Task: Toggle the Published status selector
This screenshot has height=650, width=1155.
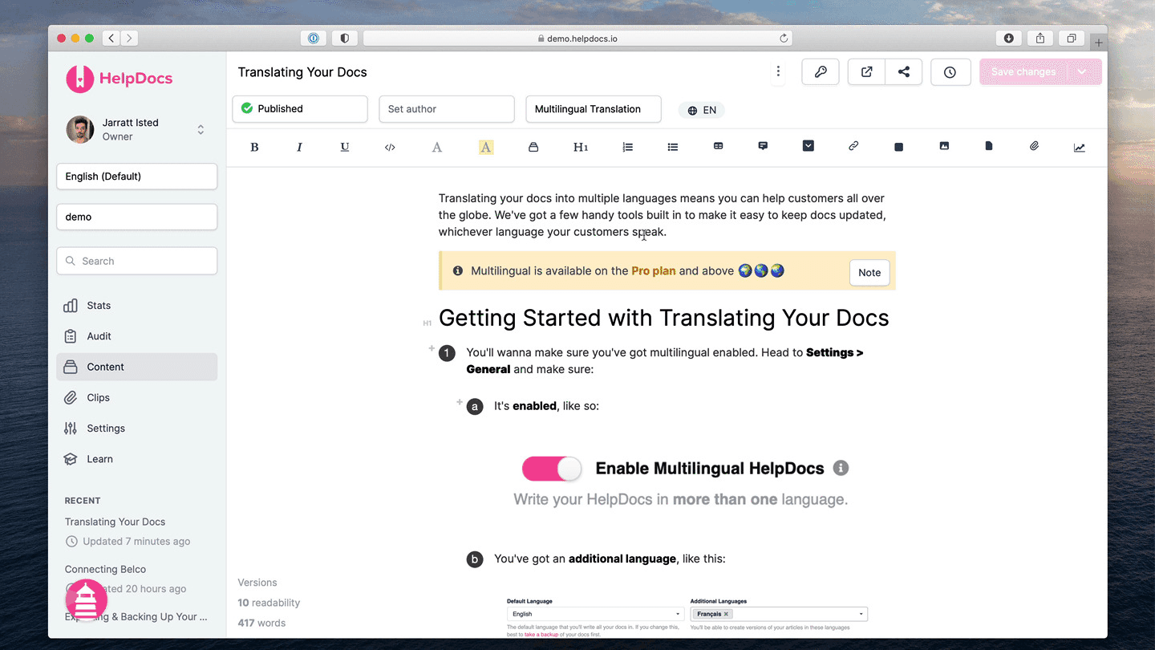Action: click(x=299, y=109)
